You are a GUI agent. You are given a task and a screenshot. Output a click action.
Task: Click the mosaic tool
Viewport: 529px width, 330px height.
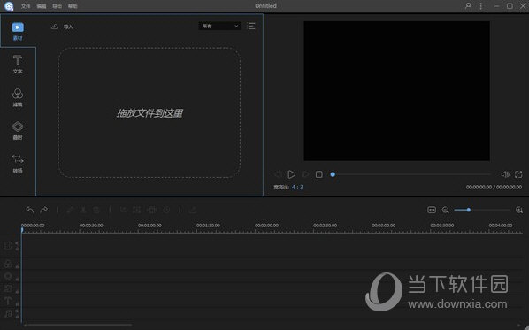point(152,210)
